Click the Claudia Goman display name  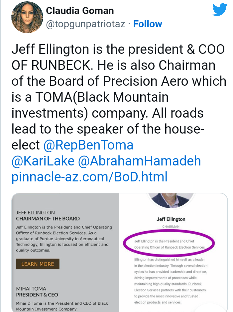tap(80, 11)
